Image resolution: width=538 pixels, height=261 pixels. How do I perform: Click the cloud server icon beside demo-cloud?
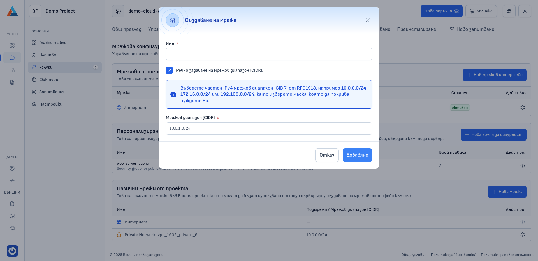click(x=118, y=11)
